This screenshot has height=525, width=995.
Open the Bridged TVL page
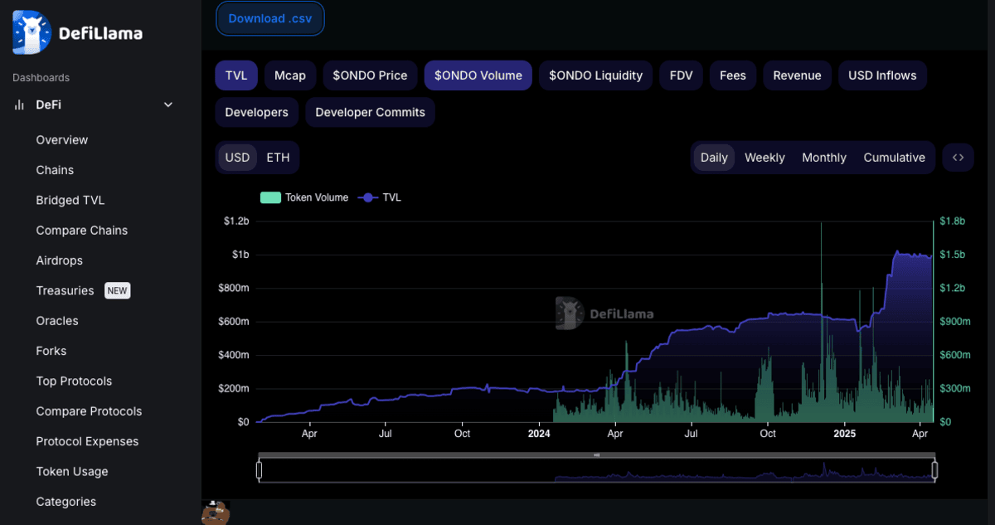tap(70, 201)
